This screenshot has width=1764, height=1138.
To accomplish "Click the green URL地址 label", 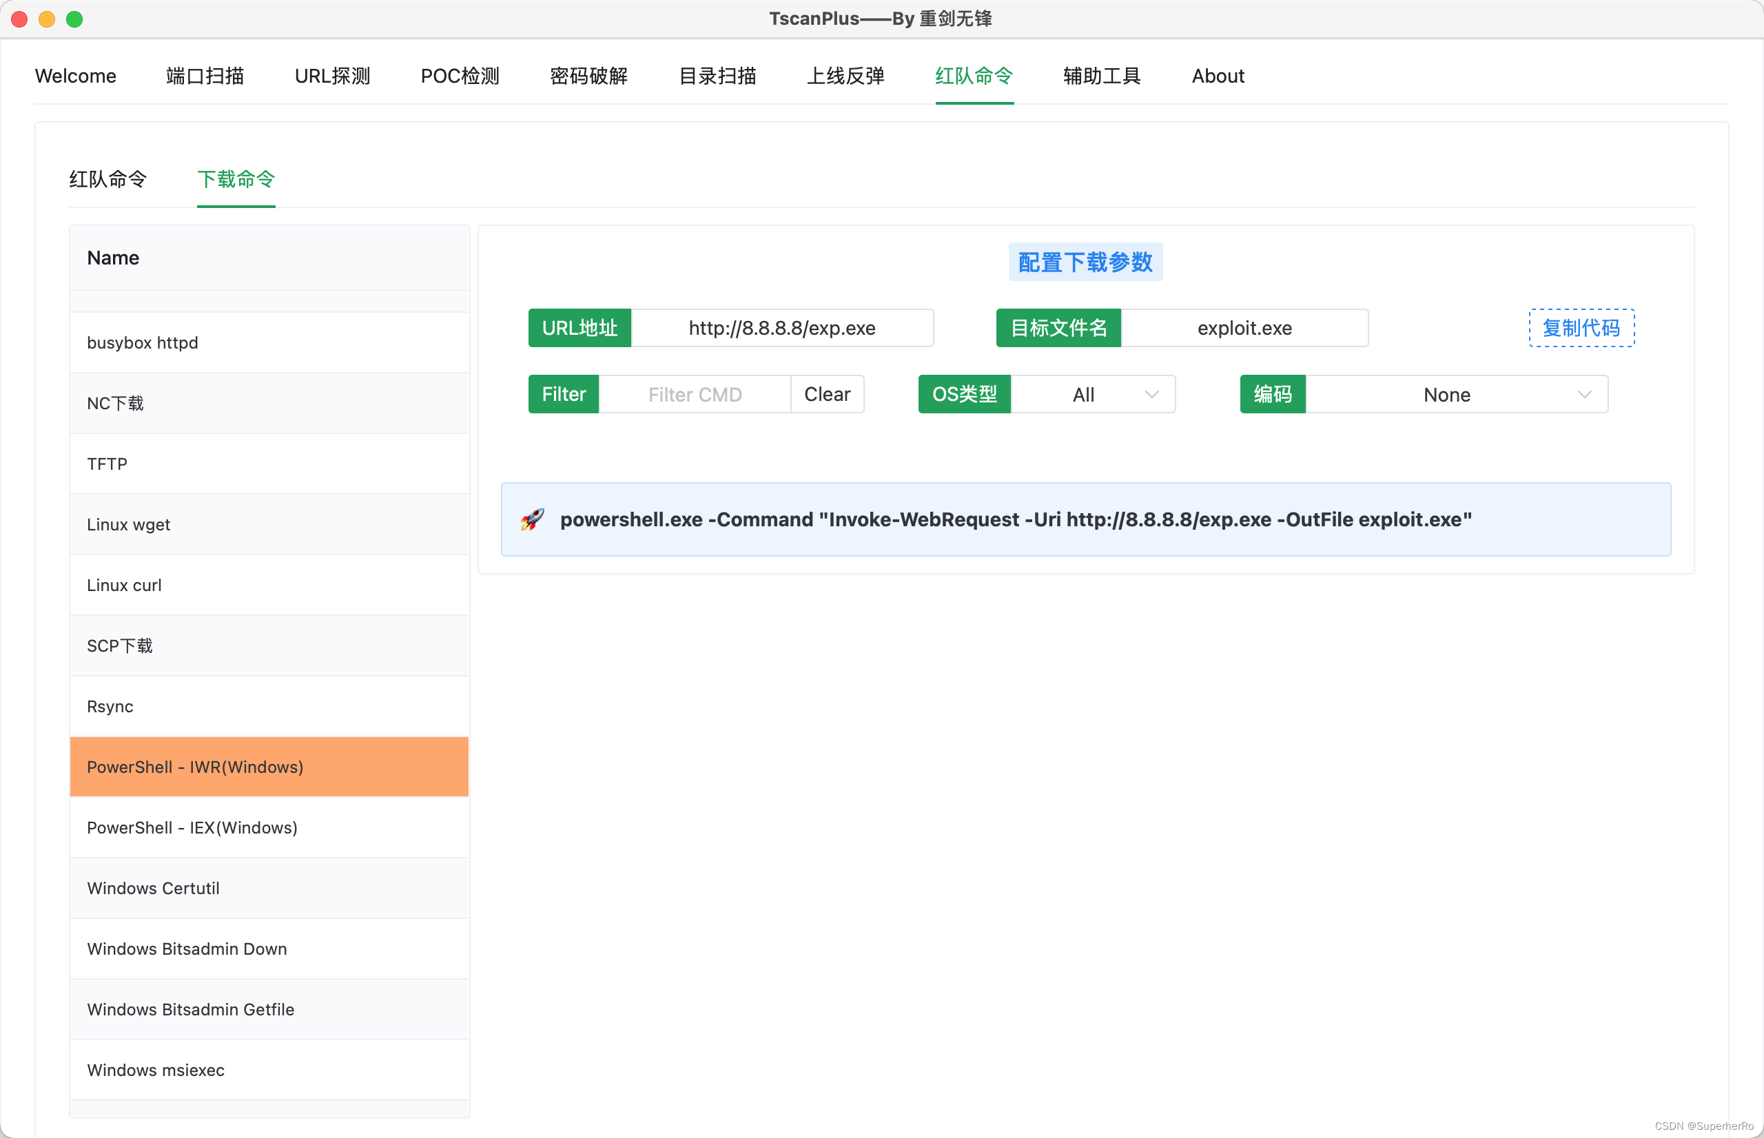I will tap(580, 327).
